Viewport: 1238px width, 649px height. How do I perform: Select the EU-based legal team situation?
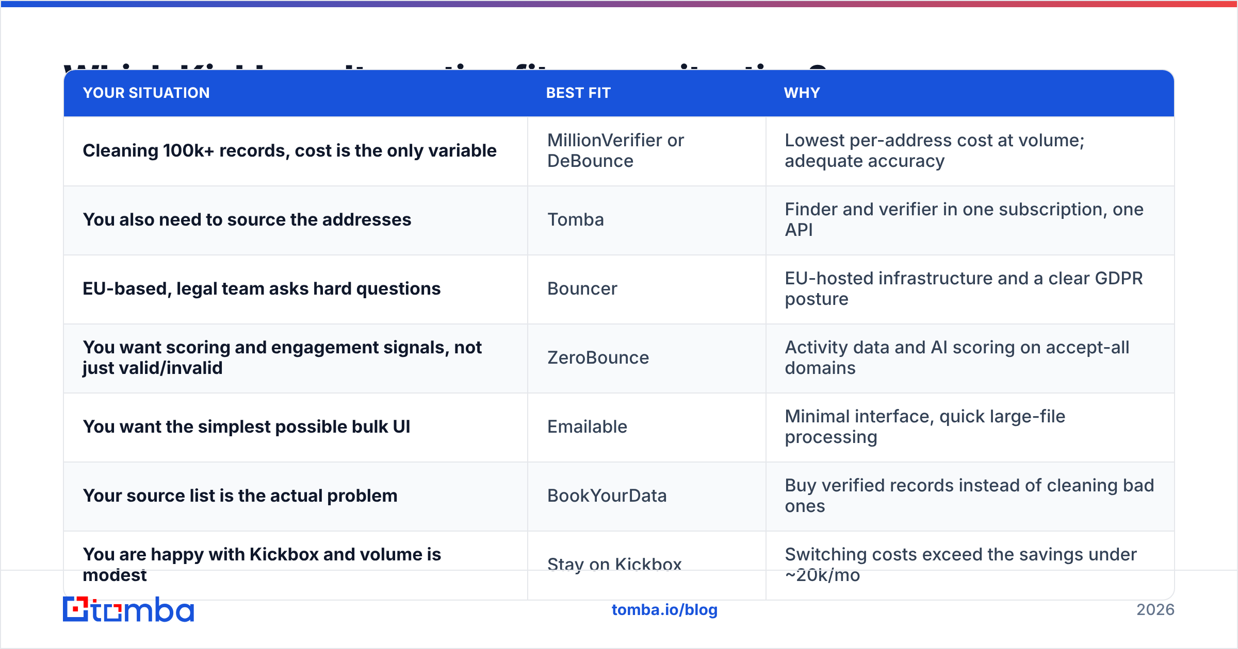click(262, 289)
